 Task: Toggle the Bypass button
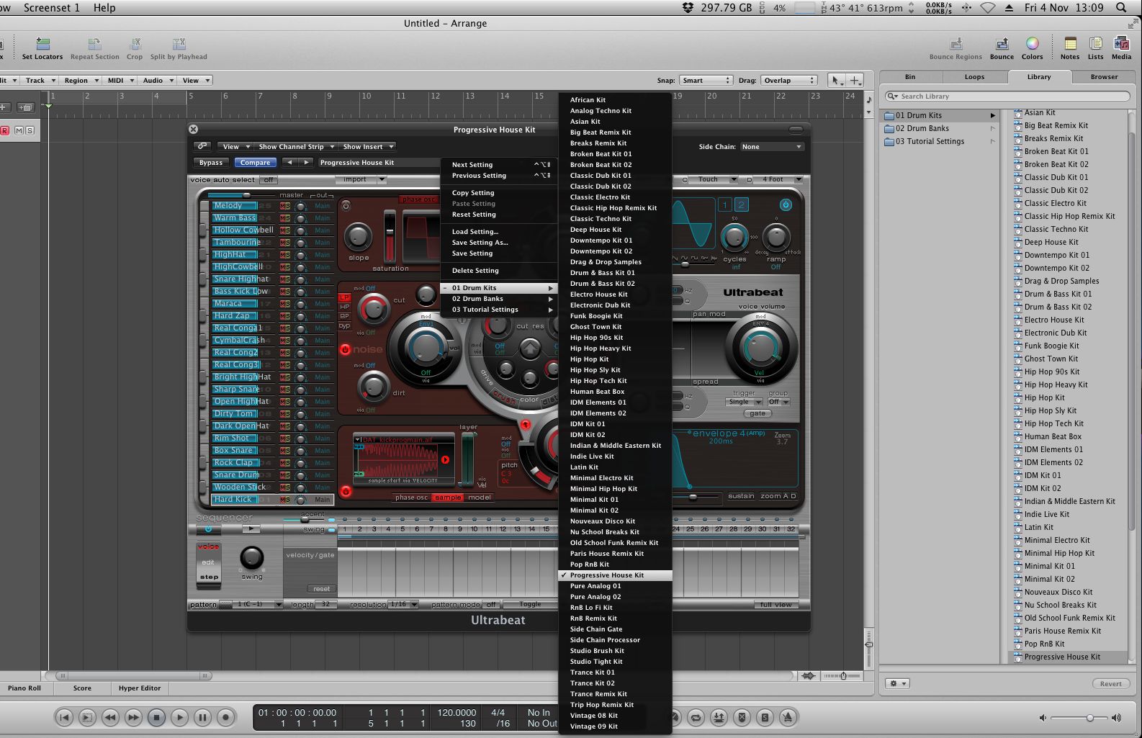point(211,163)
